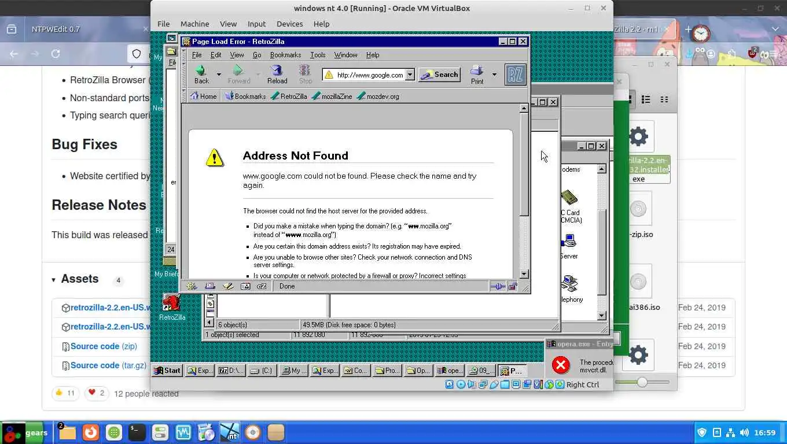Click the host browser reload icon

(x=56, y=54)
